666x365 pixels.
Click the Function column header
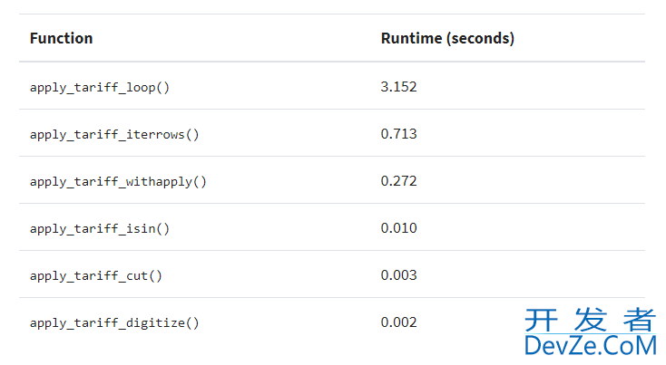coord(61,38)
